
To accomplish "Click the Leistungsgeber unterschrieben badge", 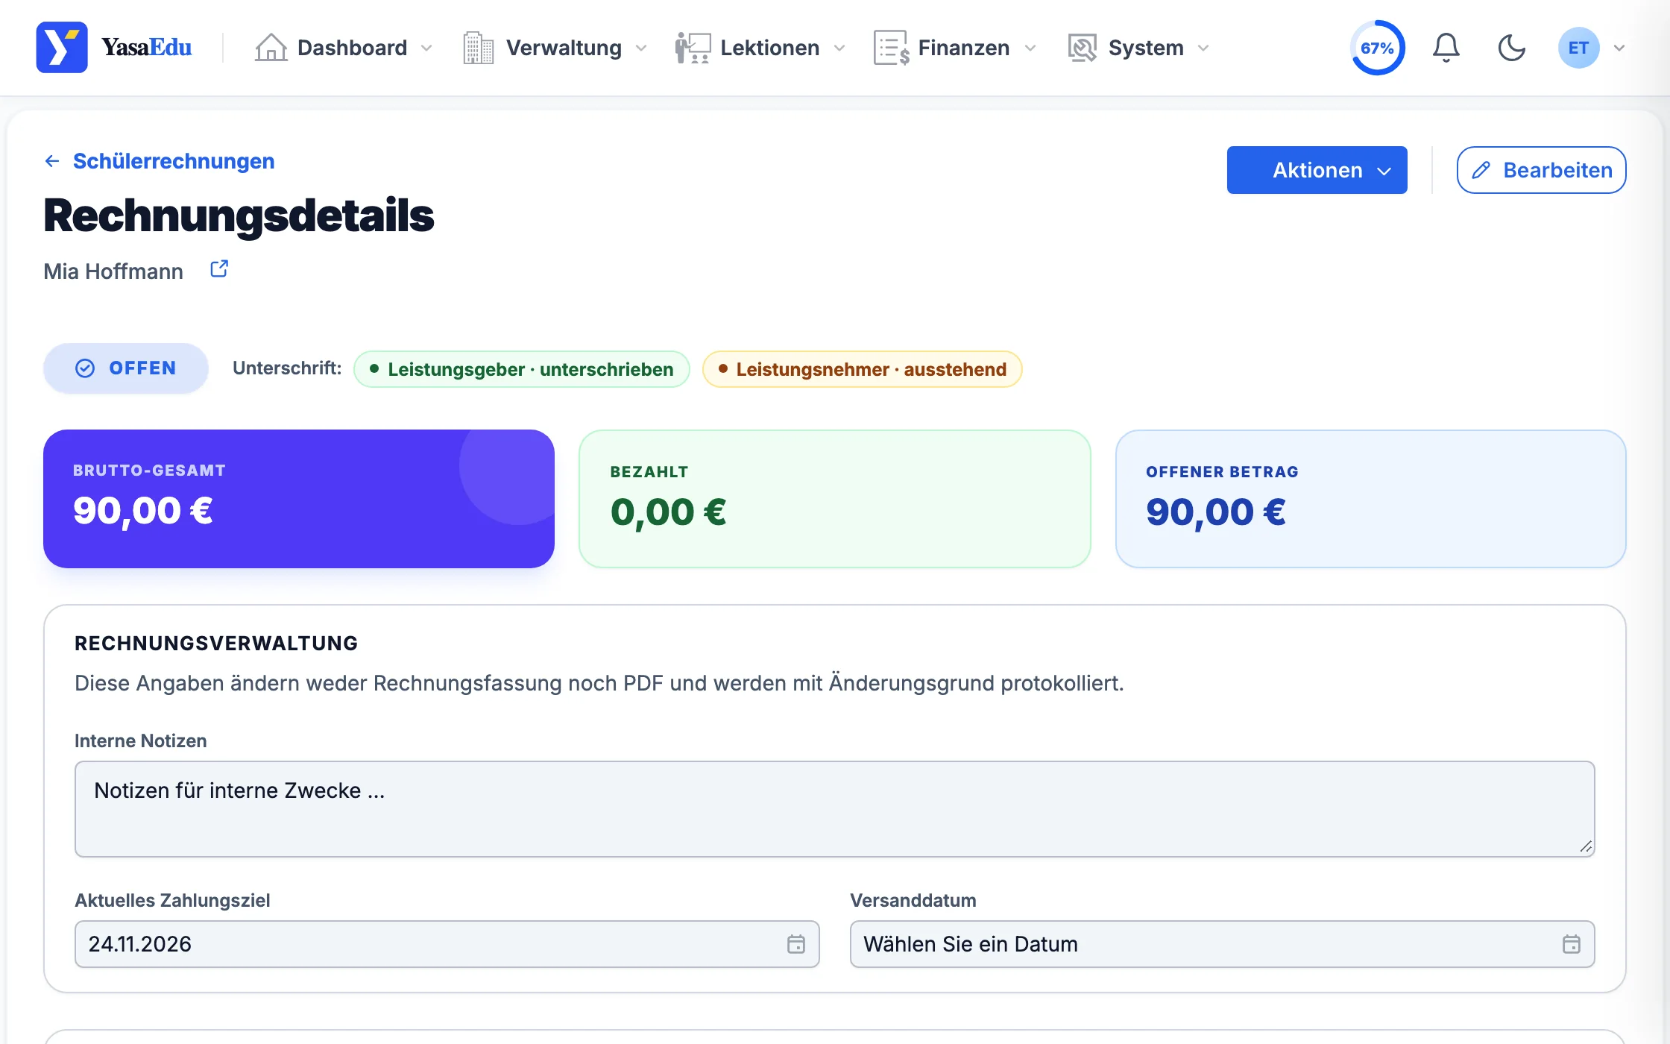I will 522,369.
